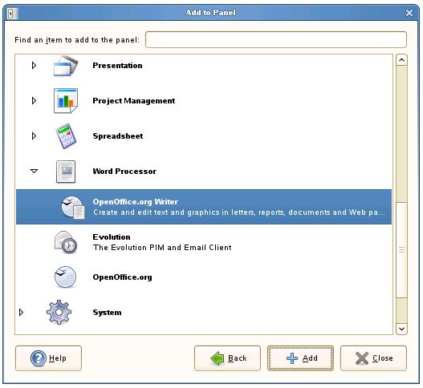Expand the System category
423x388 pixels.
coord(21,313)
